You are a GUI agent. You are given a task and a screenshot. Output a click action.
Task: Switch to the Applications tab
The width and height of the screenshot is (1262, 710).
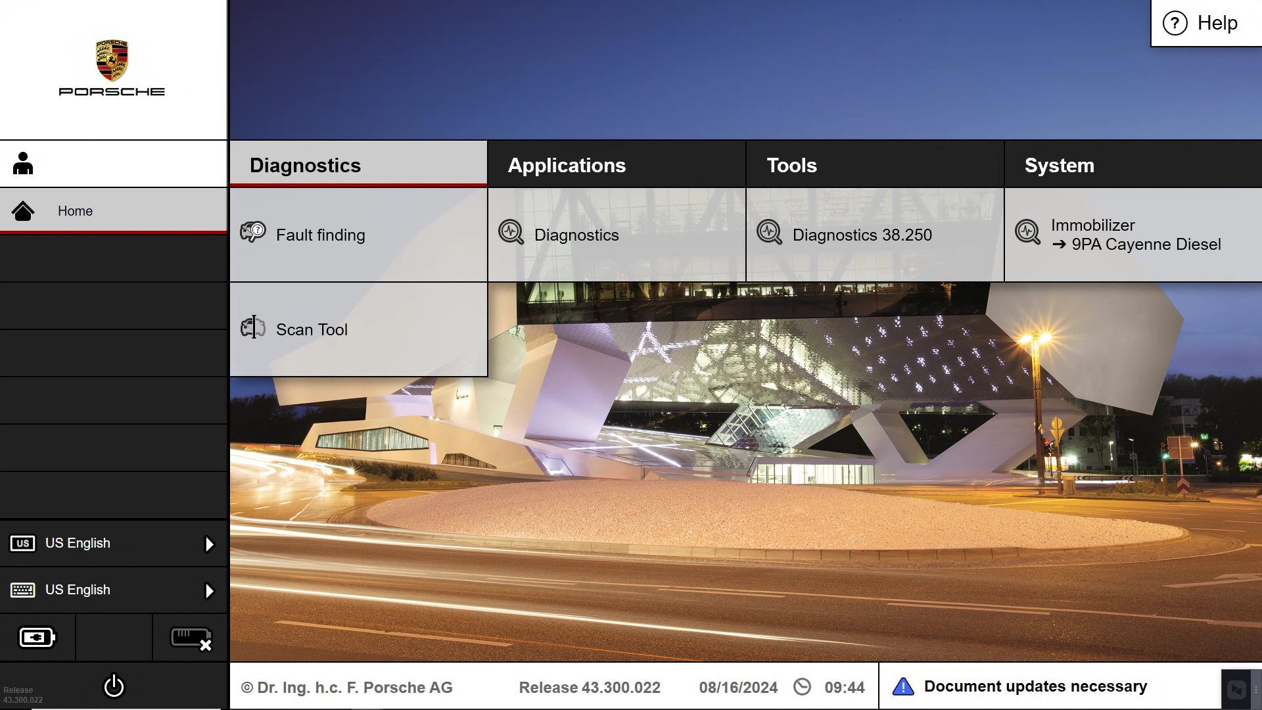[x=617, y=164]
